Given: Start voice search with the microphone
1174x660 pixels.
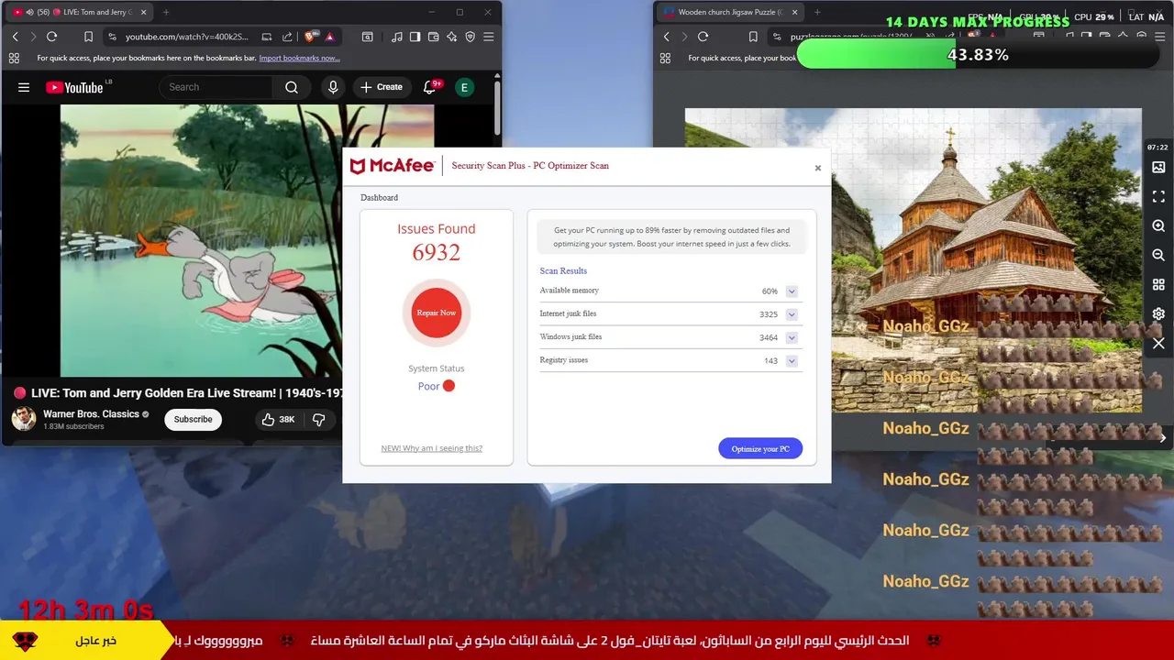Looking at the screenshot, I should (333, 87).
